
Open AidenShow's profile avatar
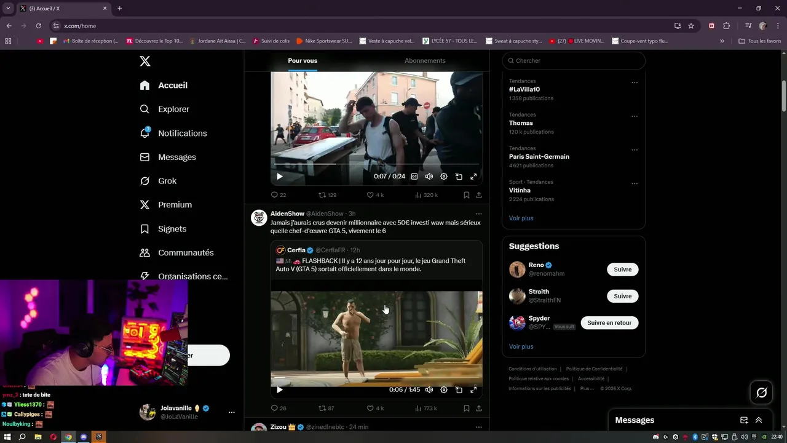pos(259,218)
